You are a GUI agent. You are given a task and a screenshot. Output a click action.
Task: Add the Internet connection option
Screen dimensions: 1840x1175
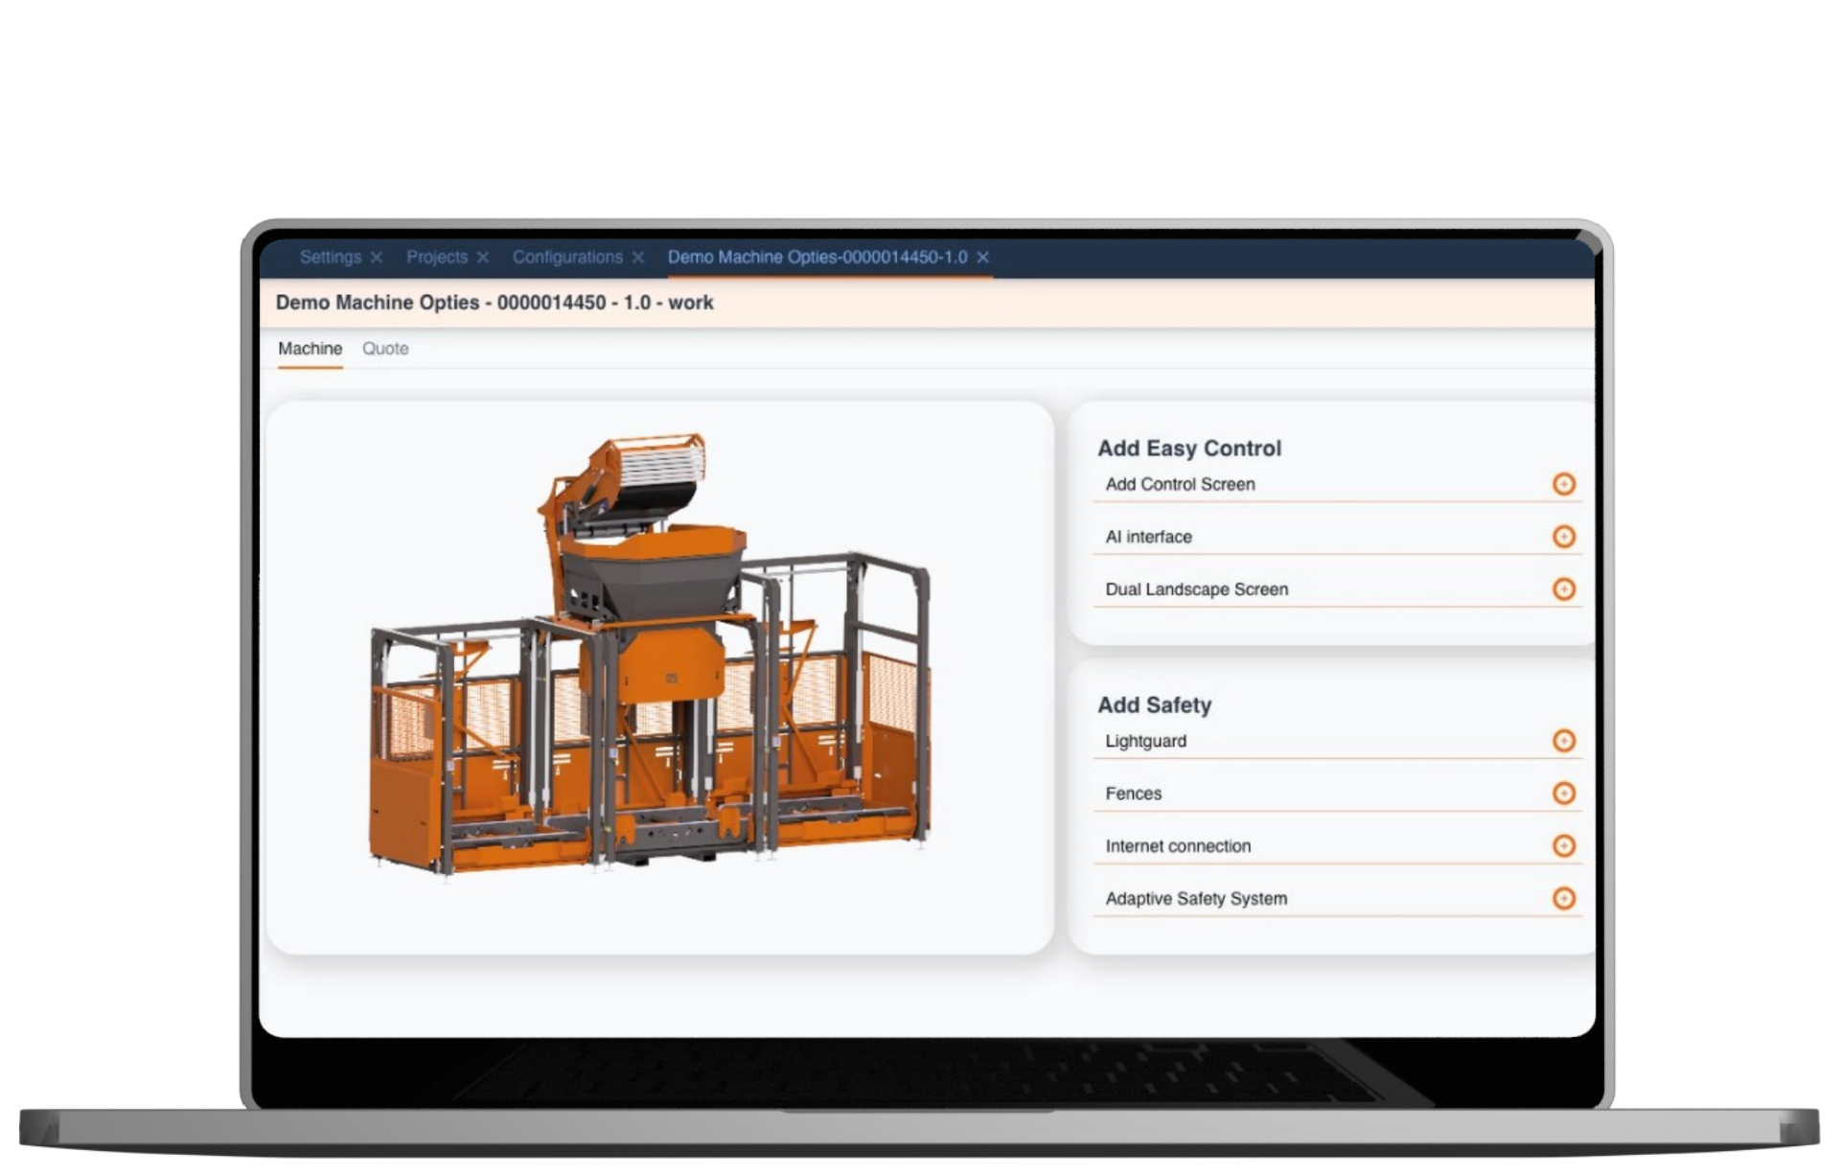pyautogui.click(x=1563, y=845)
